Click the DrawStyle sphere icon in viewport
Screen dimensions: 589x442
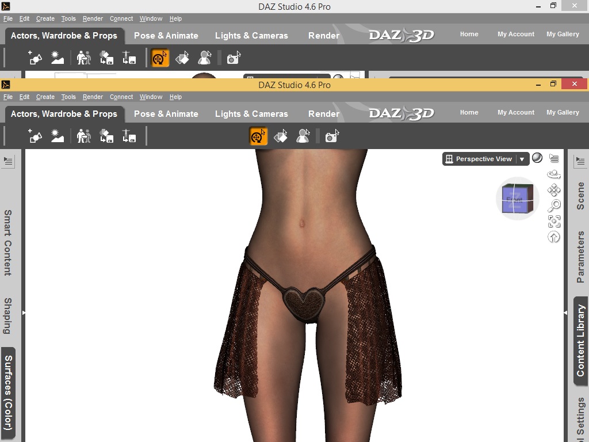[537, 158]
